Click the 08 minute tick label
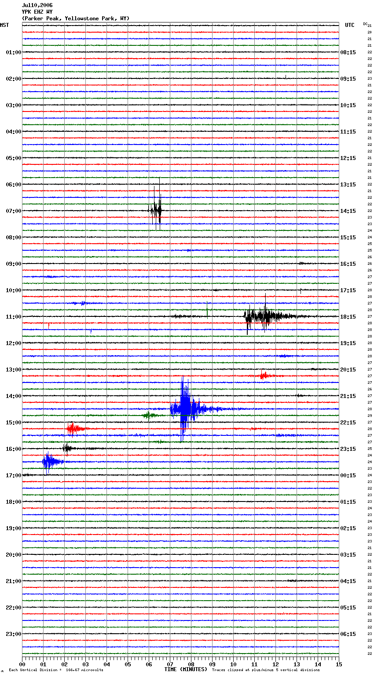 (191, 664)
